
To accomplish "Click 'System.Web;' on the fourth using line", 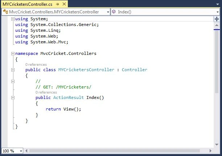I will [x=44, y=36].
